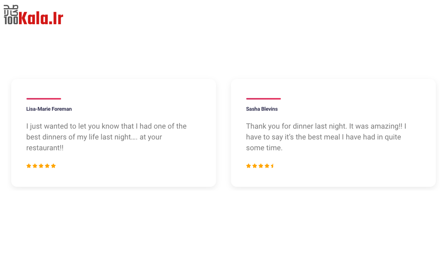Click fourth star in Lisa-Marie Foreman's rating
This screenshot has height=261, width=447.
click(47, 166)
